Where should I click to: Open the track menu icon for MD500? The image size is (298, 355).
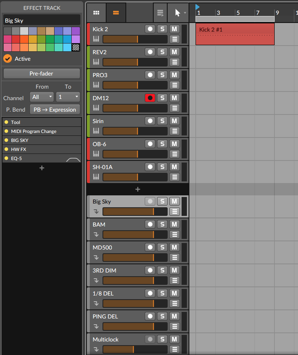pyautogui.click(x=175, y=257)
